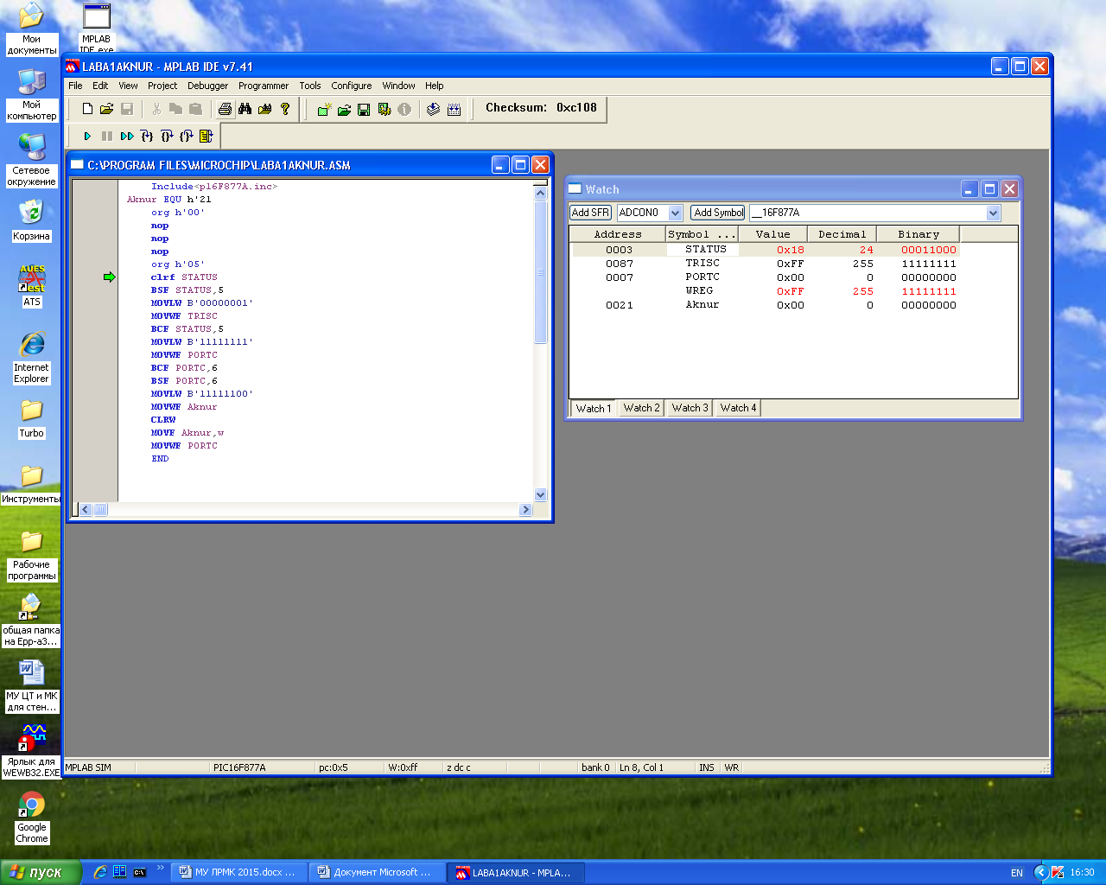Click the Paste icon in toolbar
This screenshot has height=885, width=1106.
pyautogui.click(x=196, y=109)
